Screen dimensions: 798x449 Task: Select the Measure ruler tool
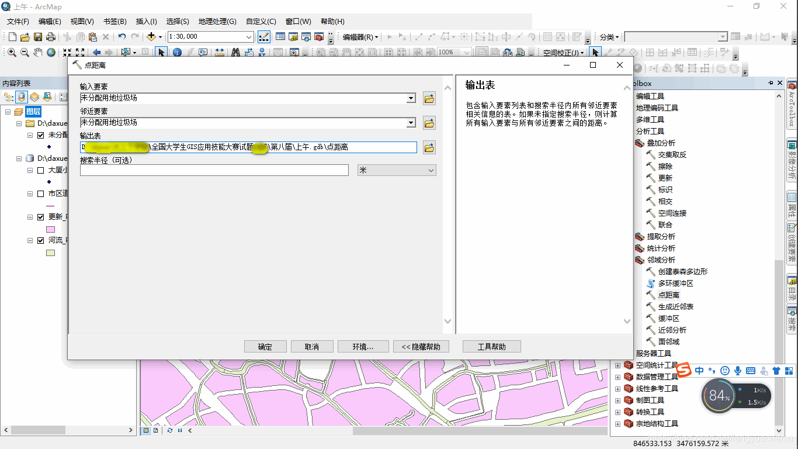point(220,52)
